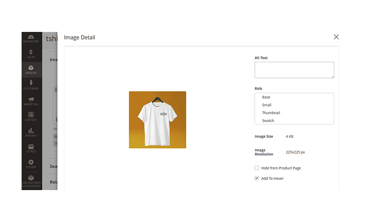Click inside the Alt Text field
The width and height of the screenshot is (367, 222).
click(x=294, y=69)
